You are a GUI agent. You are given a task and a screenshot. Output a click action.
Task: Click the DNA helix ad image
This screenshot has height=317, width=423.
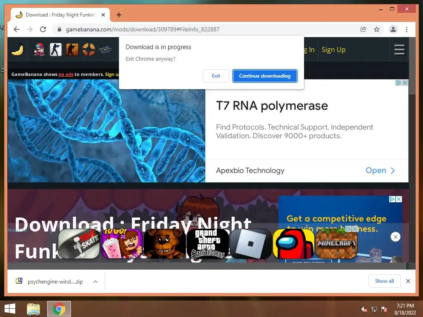[x=107, y=131]
